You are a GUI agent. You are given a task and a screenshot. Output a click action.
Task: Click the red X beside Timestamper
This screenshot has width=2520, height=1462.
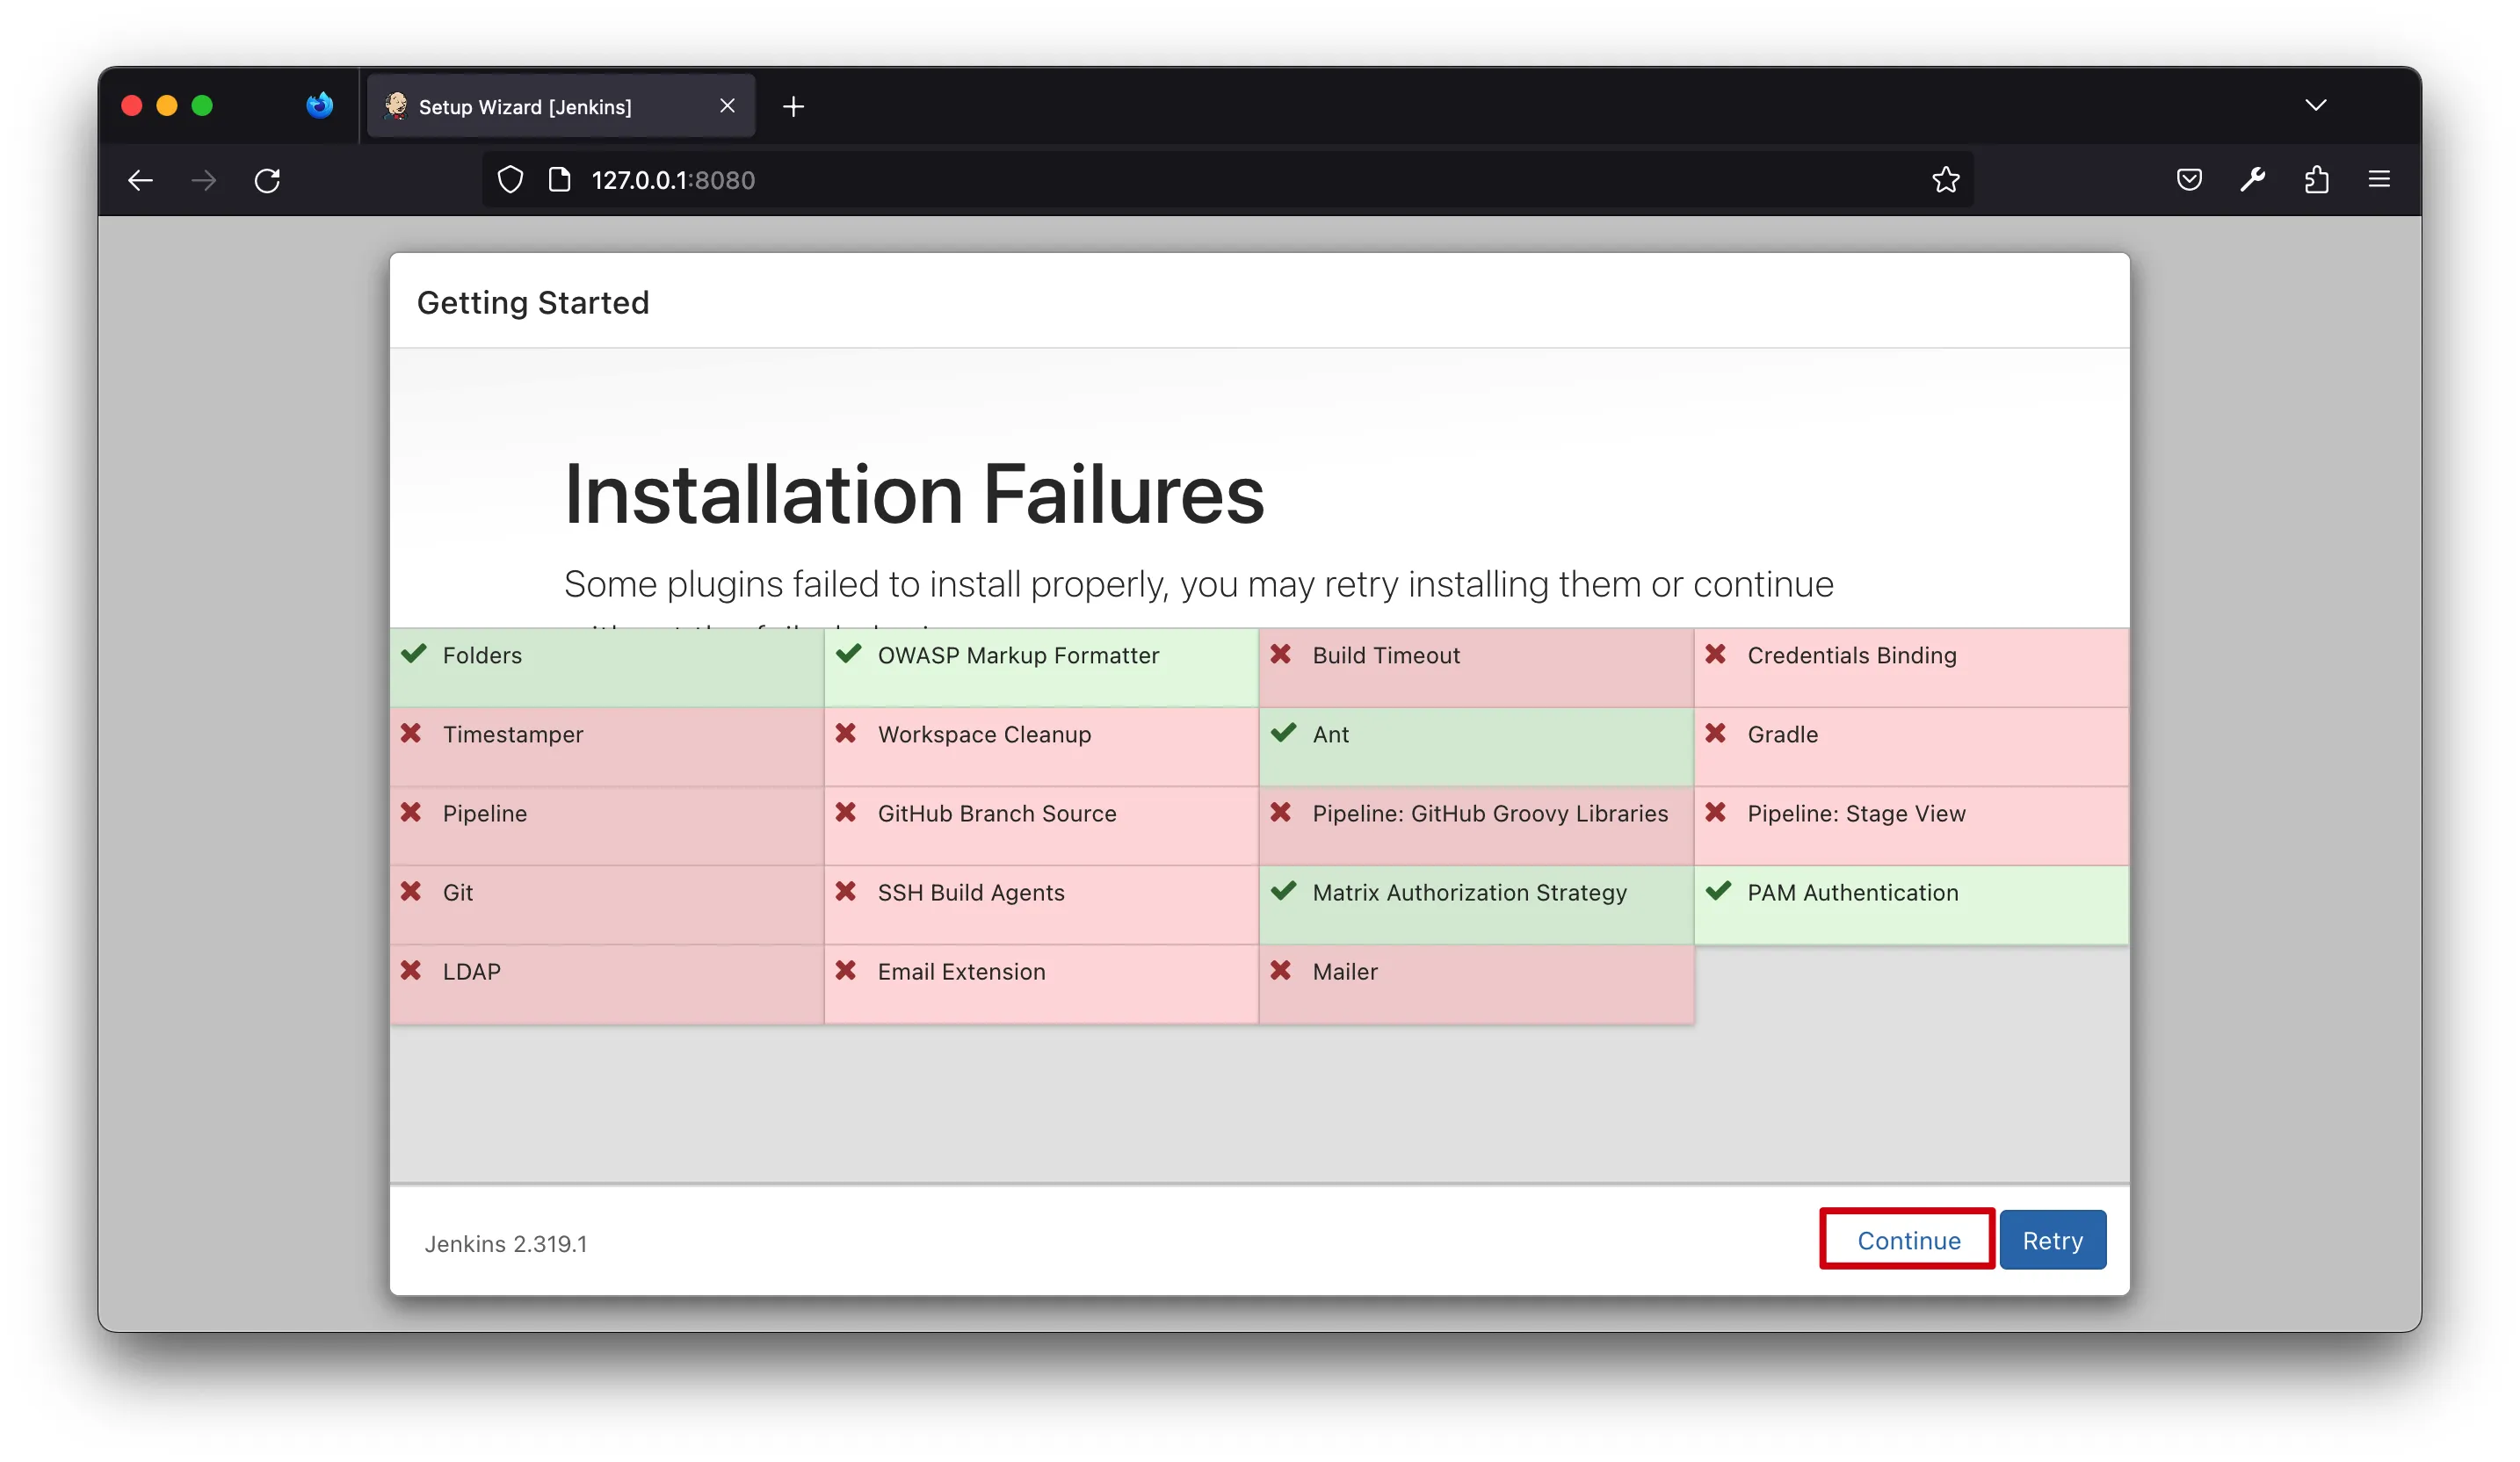[411, 733]
